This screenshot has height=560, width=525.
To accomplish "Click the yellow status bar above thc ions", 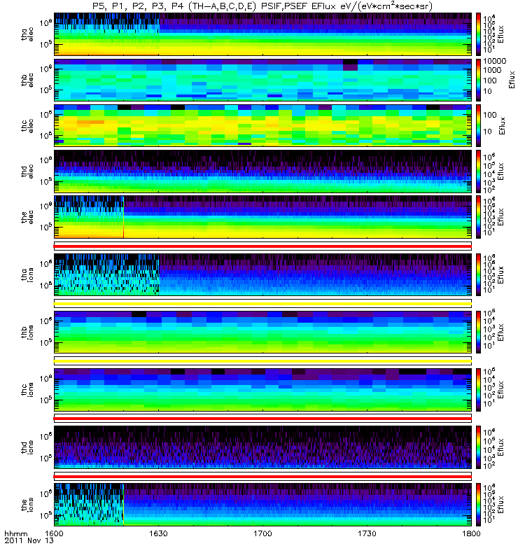I will 262,361.
